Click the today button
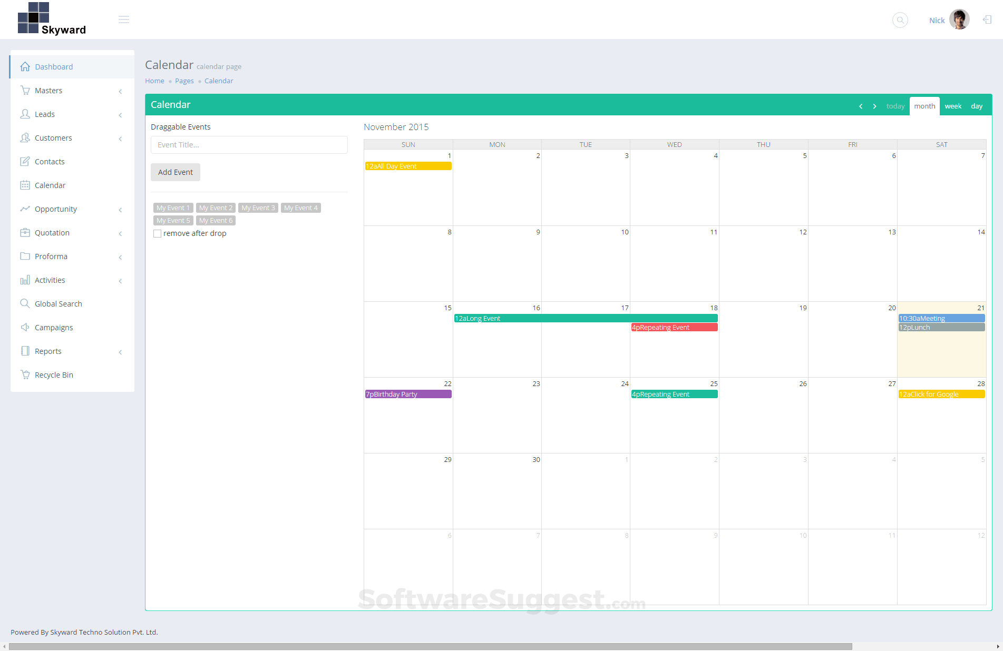The image size is (1003, 651). click(895, 106)
